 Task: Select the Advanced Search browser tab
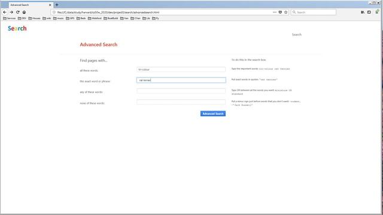pyautogui.click(x=31, y=5)
